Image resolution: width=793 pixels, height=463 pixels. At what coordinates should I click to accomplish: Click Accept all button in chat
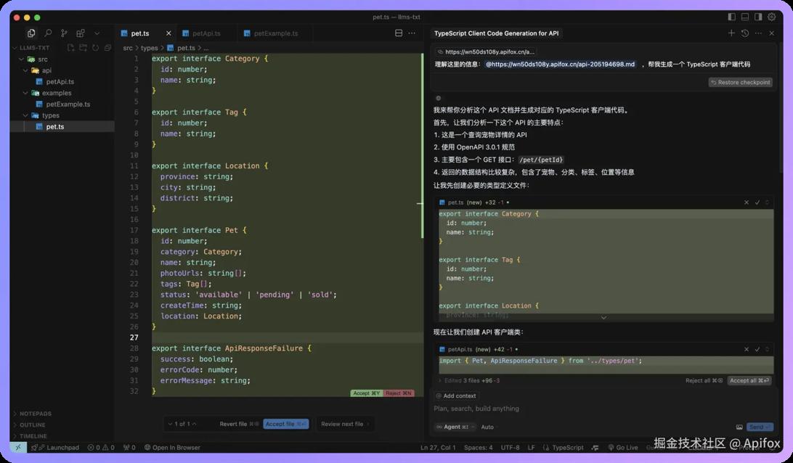click(749, 380)
